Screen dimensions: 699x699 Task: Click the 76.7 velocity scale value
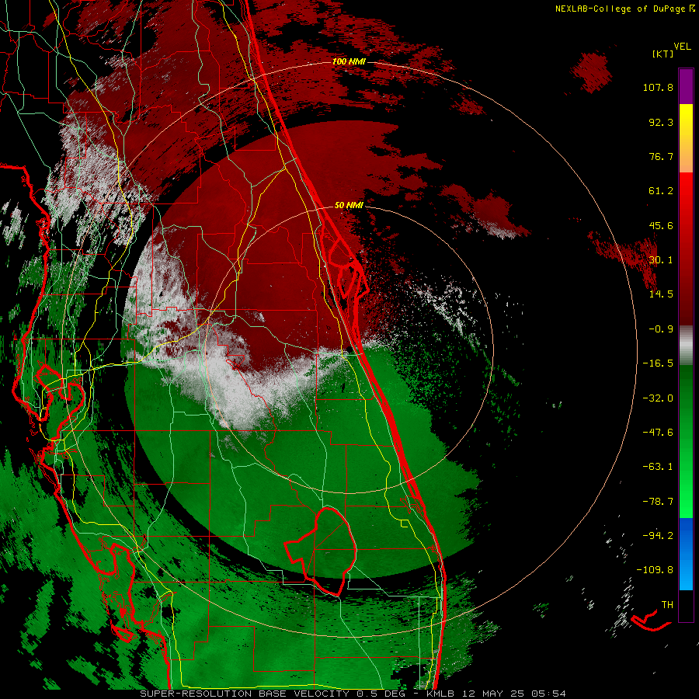point(661,156)
